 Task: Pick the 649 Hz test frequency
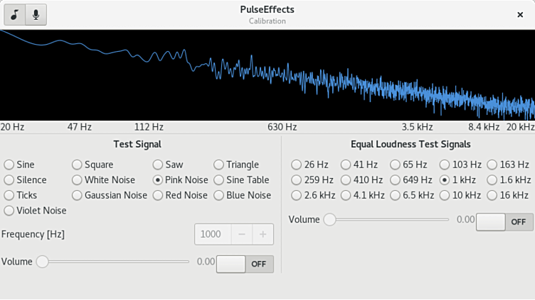396,180
